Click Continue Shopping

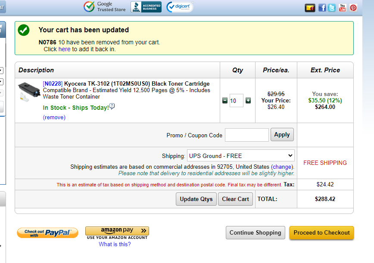point(256,232)
